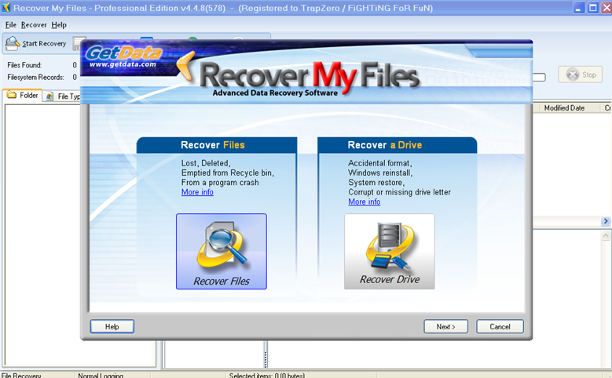612x378 pixels.
Task: Click the Folder tab's folder icon
Action: tap(12, 95)
